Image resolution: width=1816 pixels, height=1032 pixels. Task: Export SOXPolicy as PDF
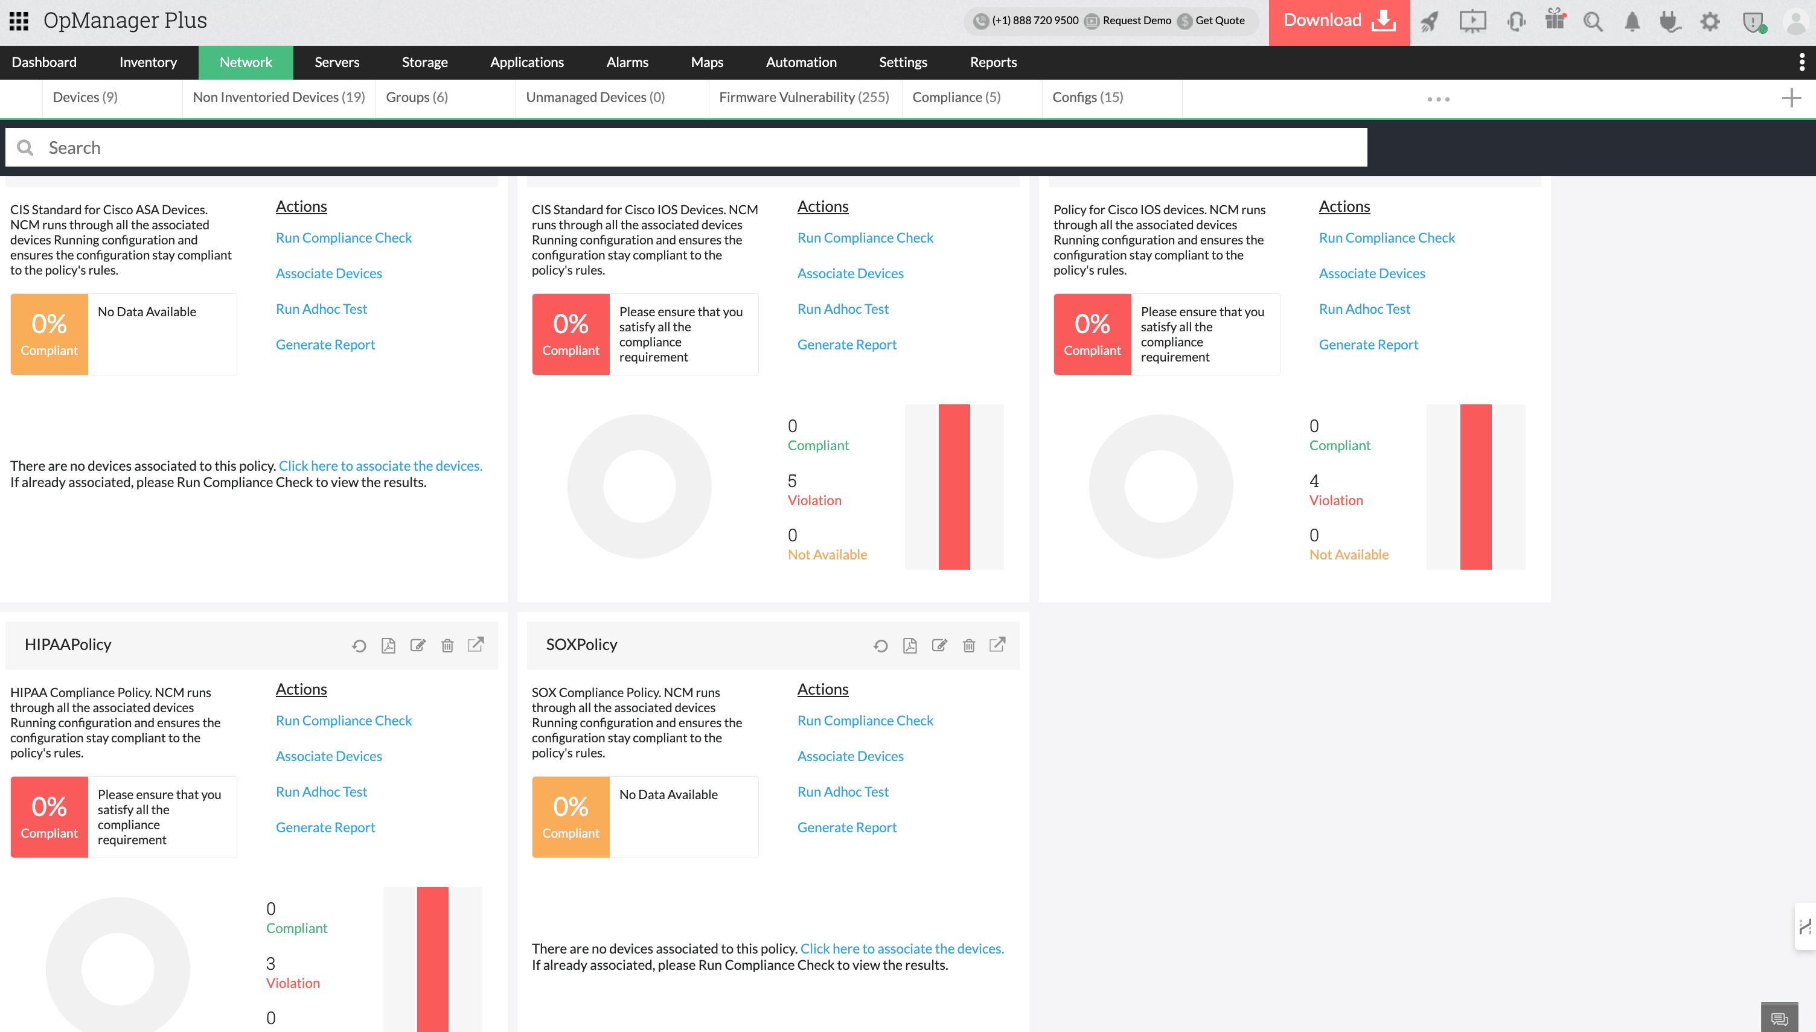click(x=910, y=646)
